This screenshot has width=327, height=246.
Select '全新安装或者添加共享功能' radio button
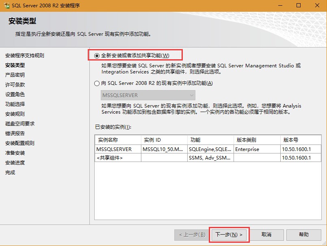(97, 56)
